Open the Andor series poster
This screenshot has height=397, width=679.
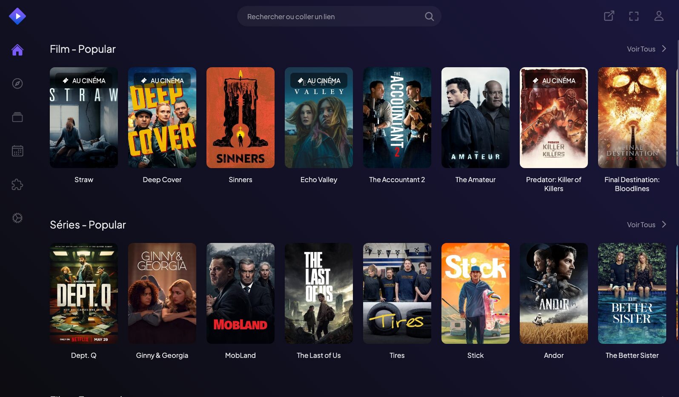tap(554, 293)
